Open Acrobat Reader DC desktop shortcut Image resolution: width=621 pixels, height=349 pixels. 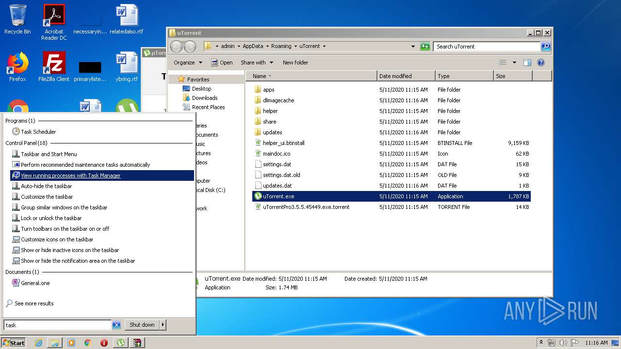click(54, 22)
